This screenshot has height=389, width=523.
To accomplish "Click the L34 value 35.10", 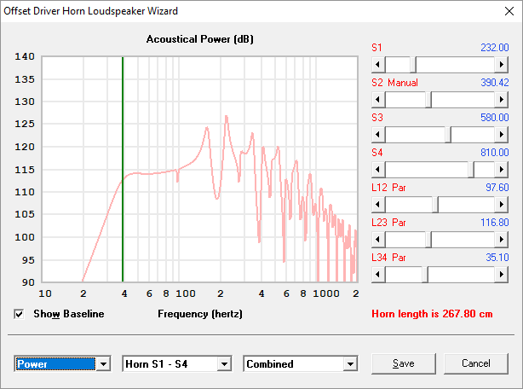I will [x=497, y=258].
